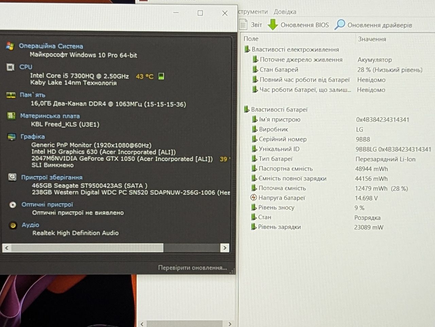
Task: Click the 48944 mWh value
Action: coord(371,169)
